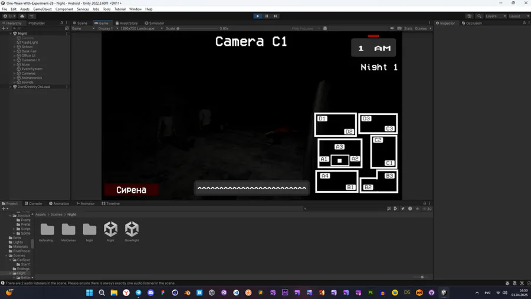This screenshot has height=299, width=531.
Task: Expand the DontDestroyOnLoad scene
Action: point(11,87)
